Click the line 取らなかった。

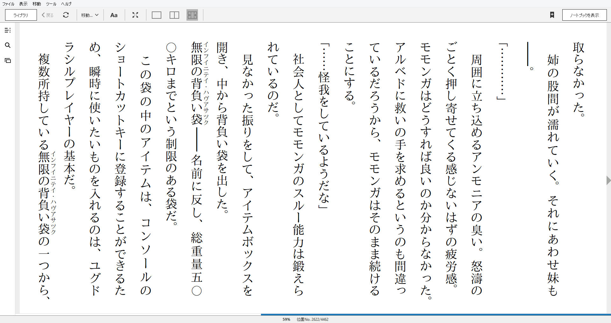[x=579, y=79]
